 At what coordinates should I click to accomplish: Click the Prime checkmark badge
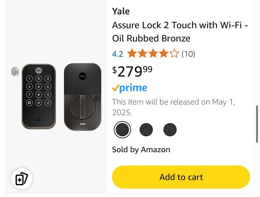tap(115, 88)
